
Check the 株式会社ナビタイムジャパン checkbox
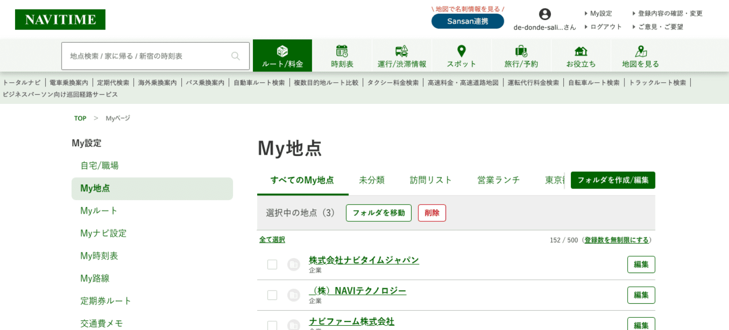(x=272, y=265)
